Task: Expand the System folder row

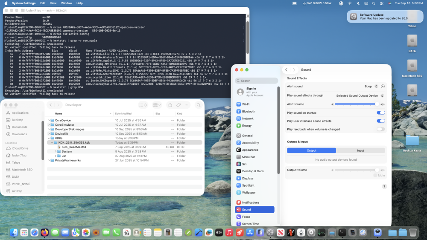Action: 56,151
